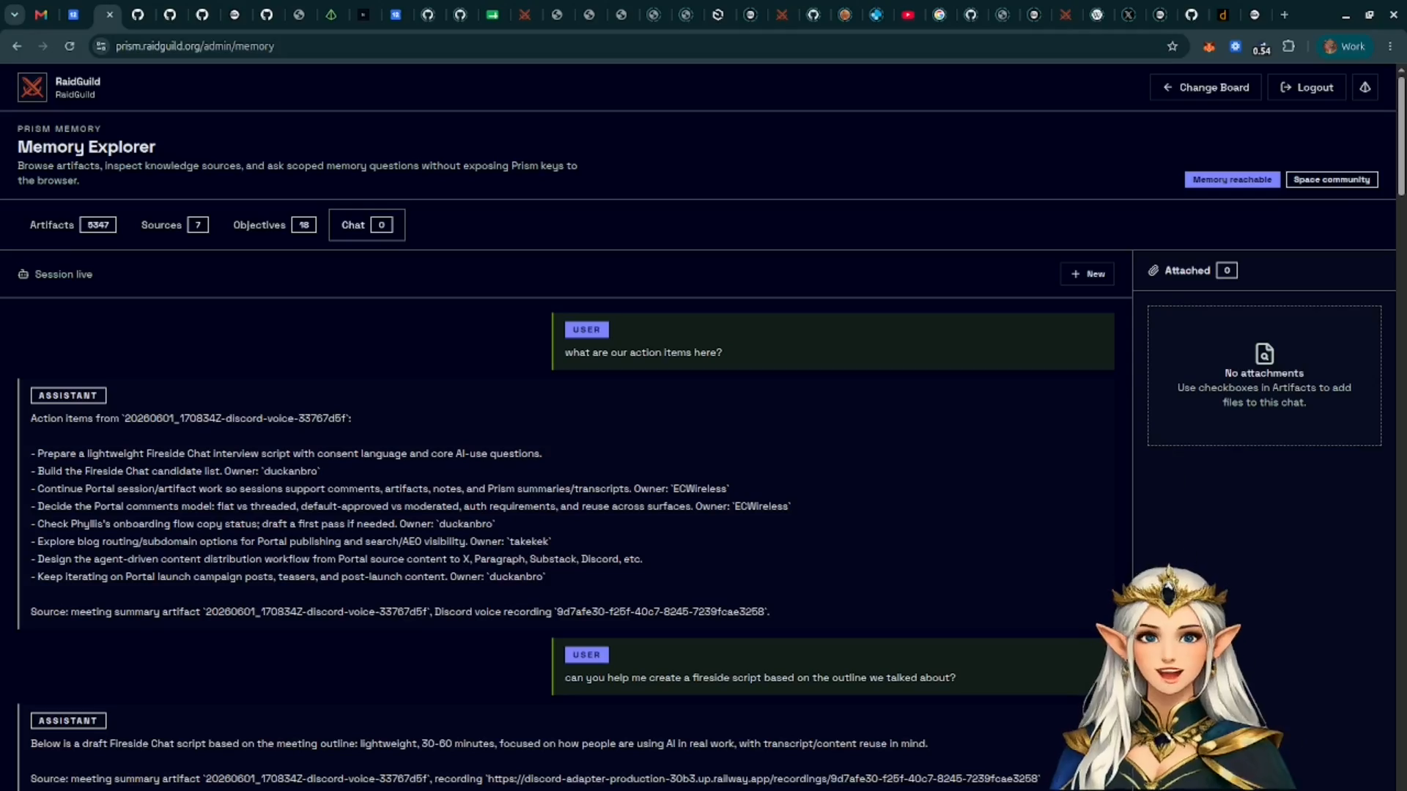Open the Extensions puzzle menu

(x=1288, y=46)
